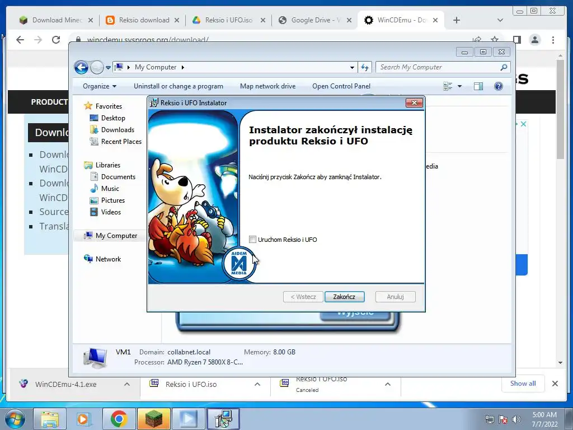Click Chrome's reload page icon
573x430 pixels.
pos(56,40)
